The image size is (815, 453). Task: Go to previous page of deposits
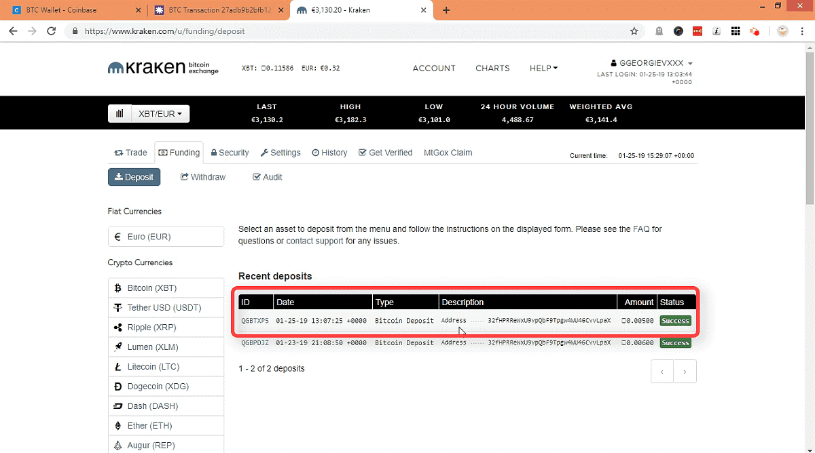(x=662, y=372)
